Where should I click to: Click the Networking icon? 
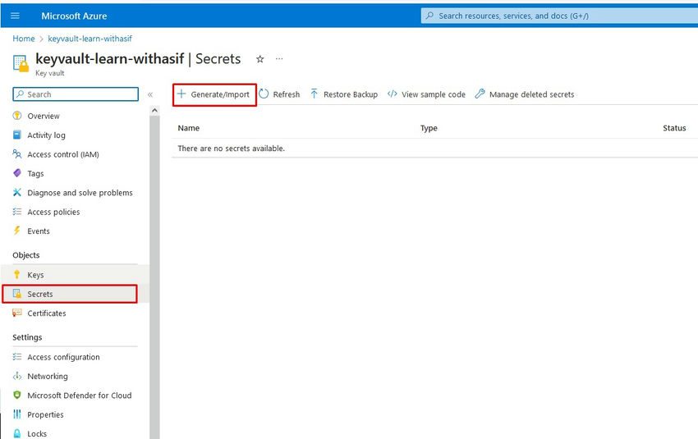click(17, 376)
